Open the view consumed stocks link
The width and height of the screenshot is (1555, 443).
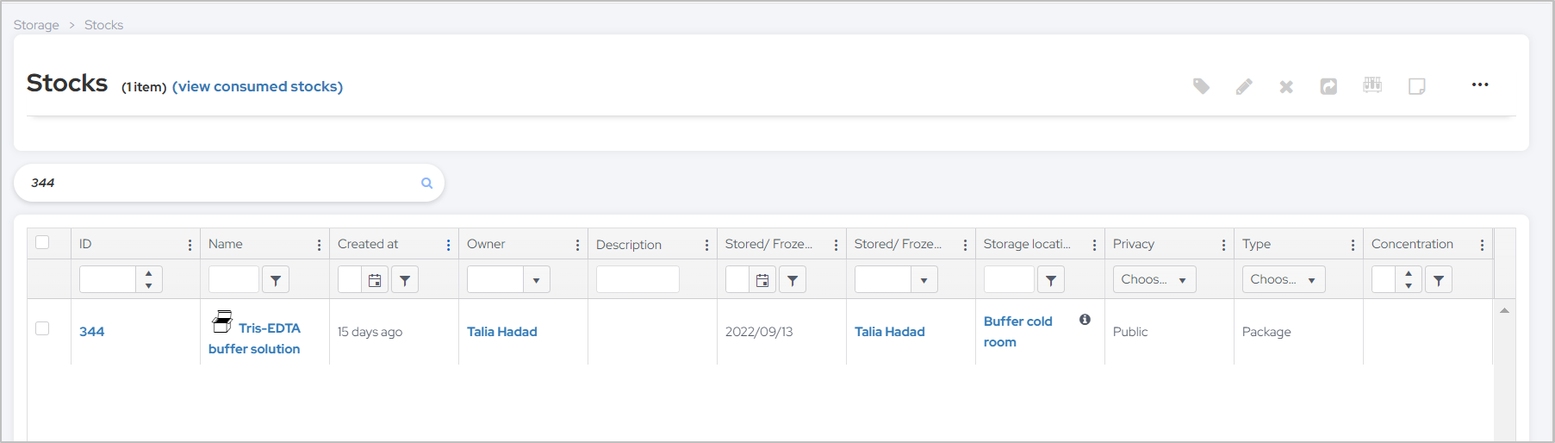pos(258,86)
